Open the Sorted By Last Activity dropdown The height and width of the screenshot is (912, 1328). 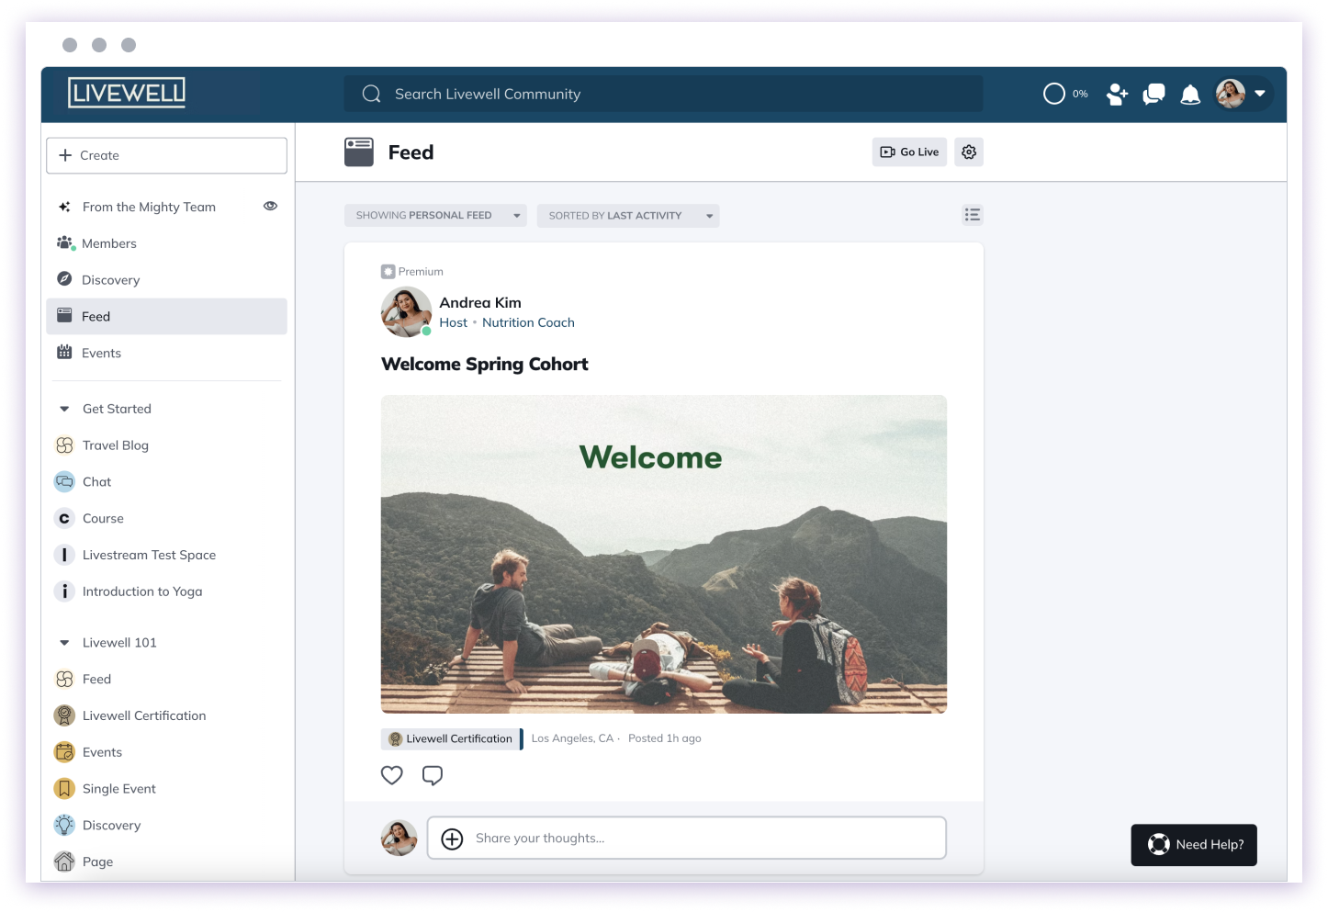[628, 215]
